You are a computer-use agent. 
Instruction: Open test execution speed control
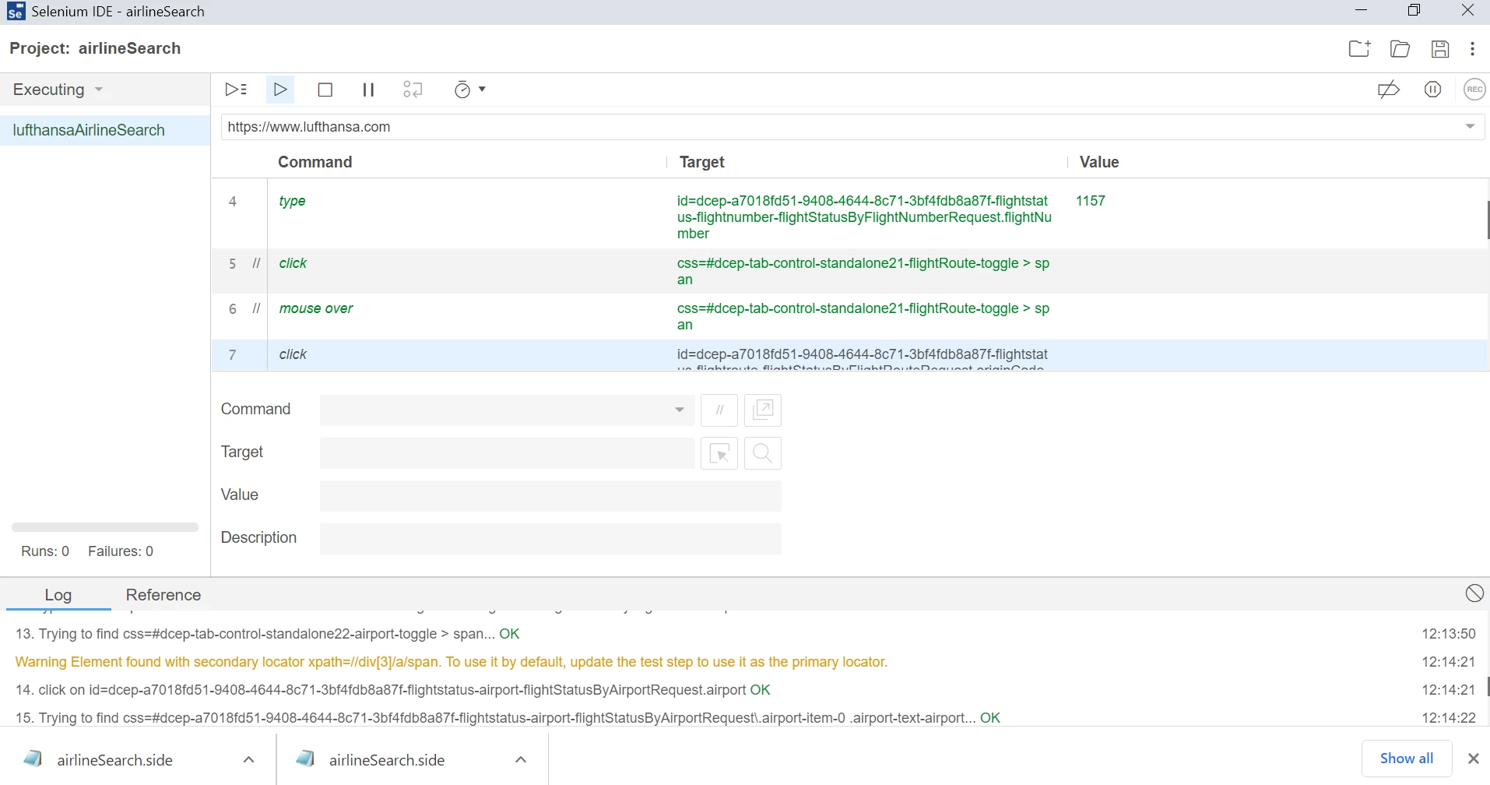[470, 90]
